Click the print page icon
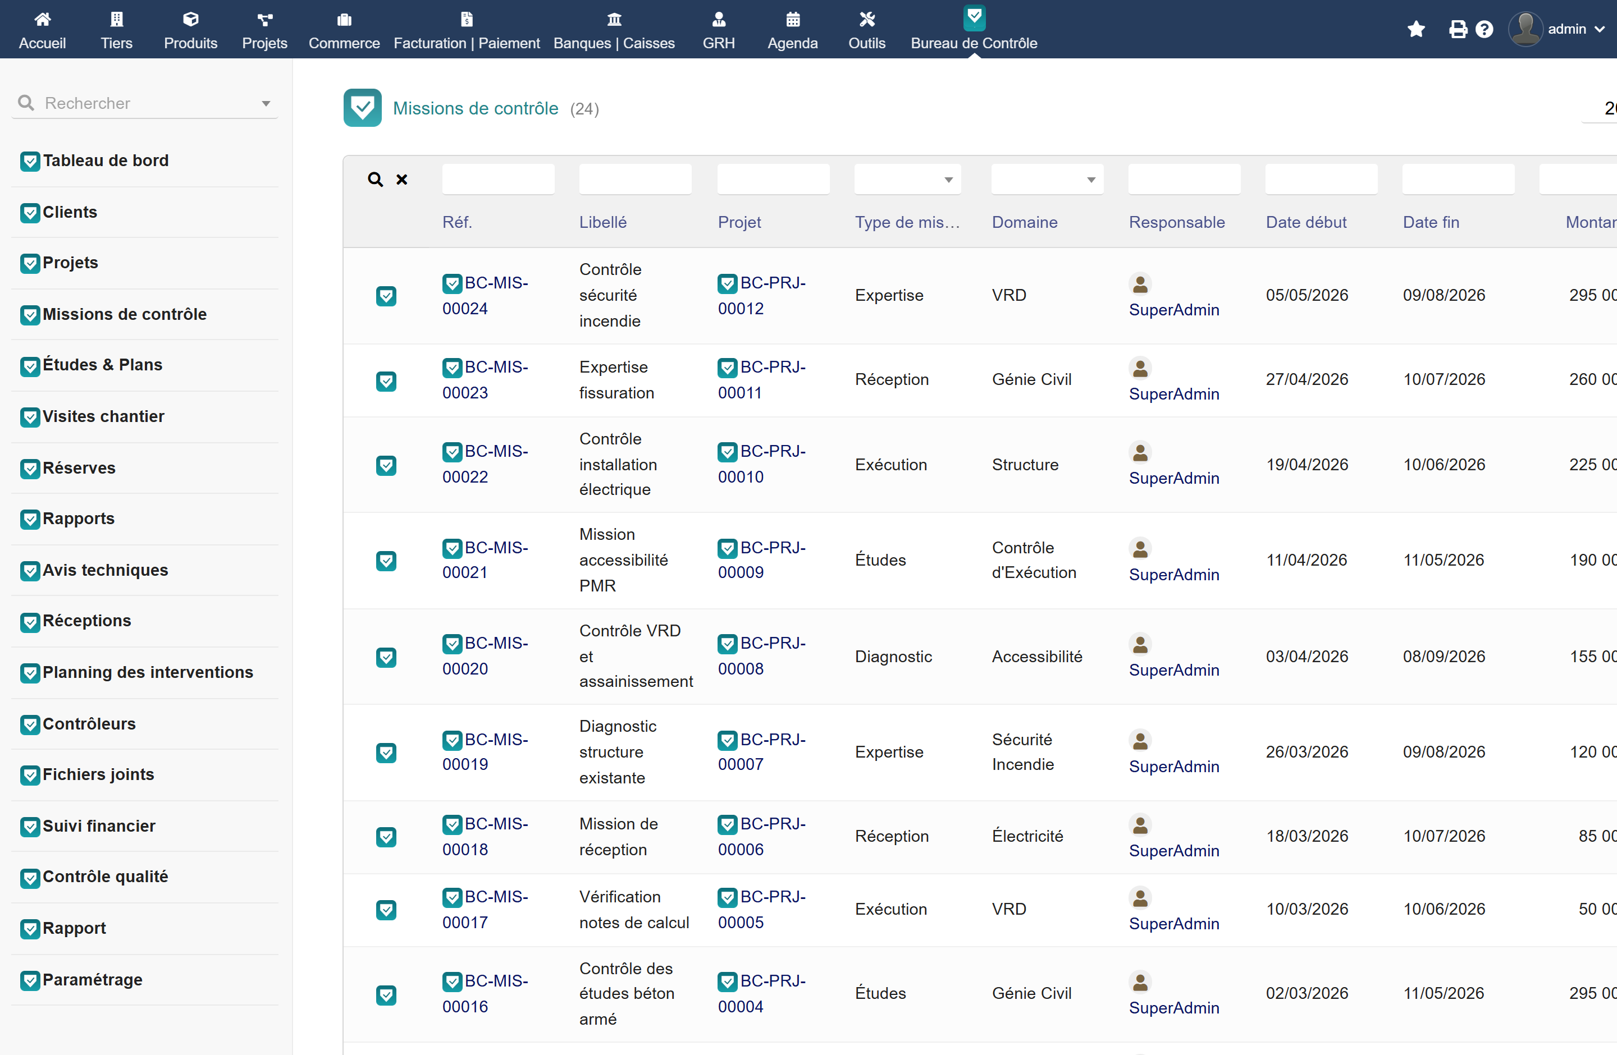This screenshot has width=1617, height=1055. point(1458,29)
